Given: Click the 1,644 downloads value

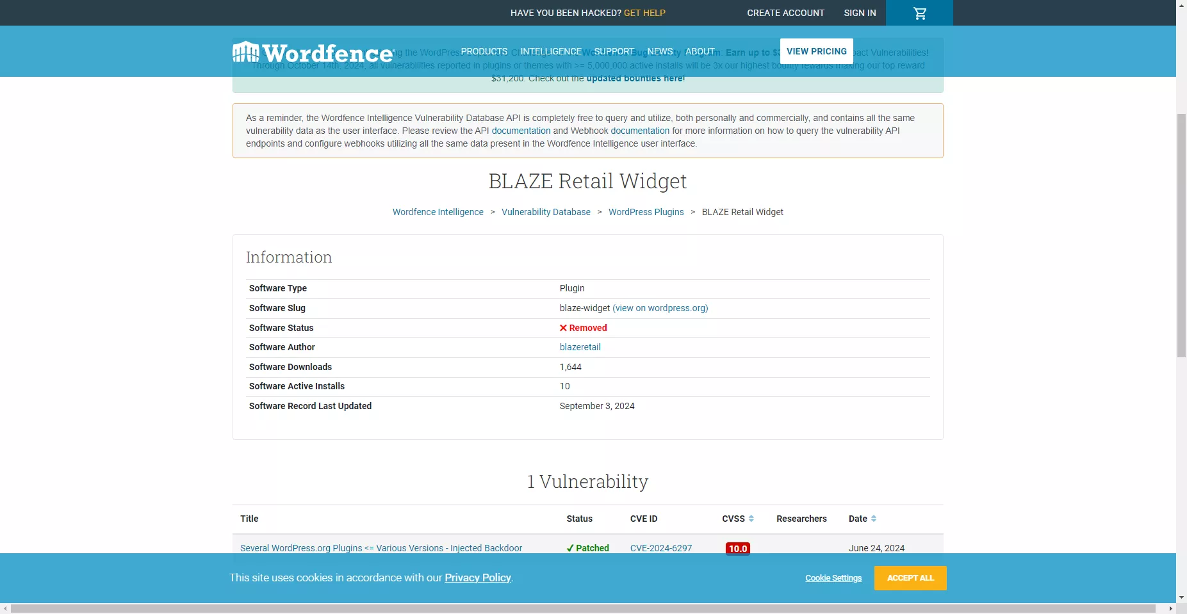Looking at the screenshot, I should [x=570, y=367].
